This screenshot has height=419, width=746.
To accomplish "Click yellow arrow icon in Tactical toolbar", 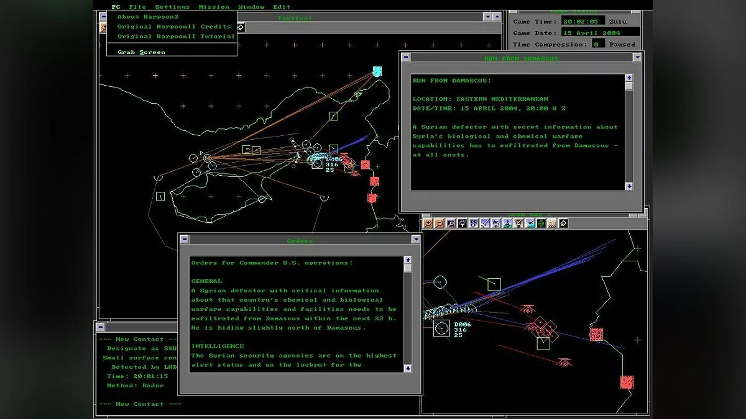I will 241,27.
